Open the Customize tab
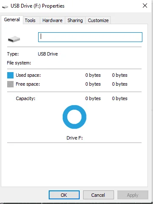Image resolution: width=153 pixels, height=204 pixels. 98,20
